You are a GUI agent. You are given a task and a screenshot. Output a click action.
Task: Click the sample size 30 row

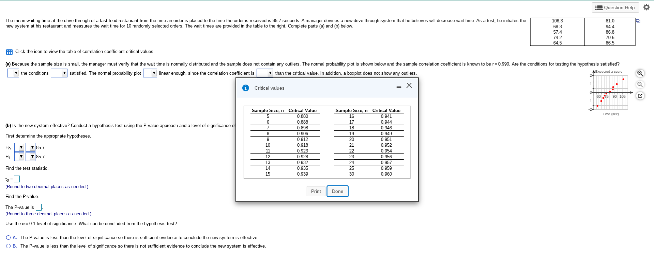pyautogui.click(x=369, y=174)
